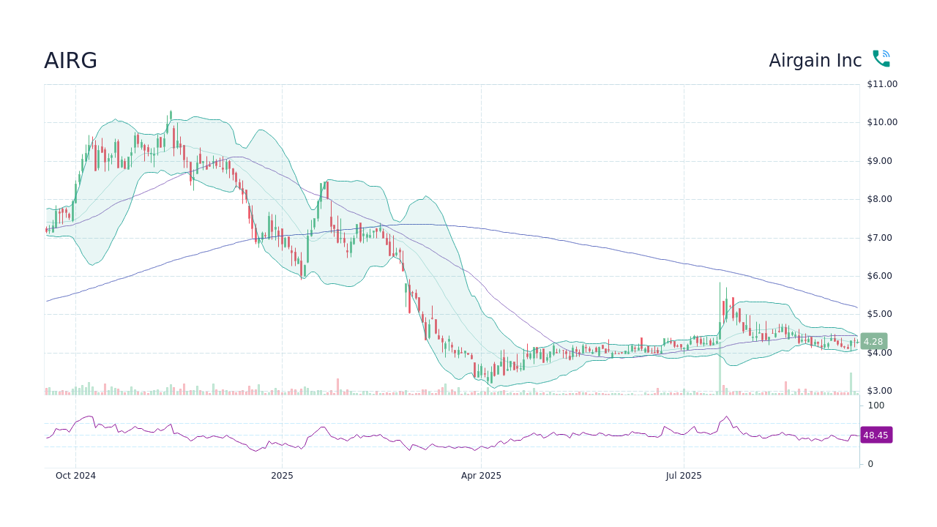Open the Airgain Inc company name link
937x527 pixels.
pyautogui.click(x=815, y=60)
